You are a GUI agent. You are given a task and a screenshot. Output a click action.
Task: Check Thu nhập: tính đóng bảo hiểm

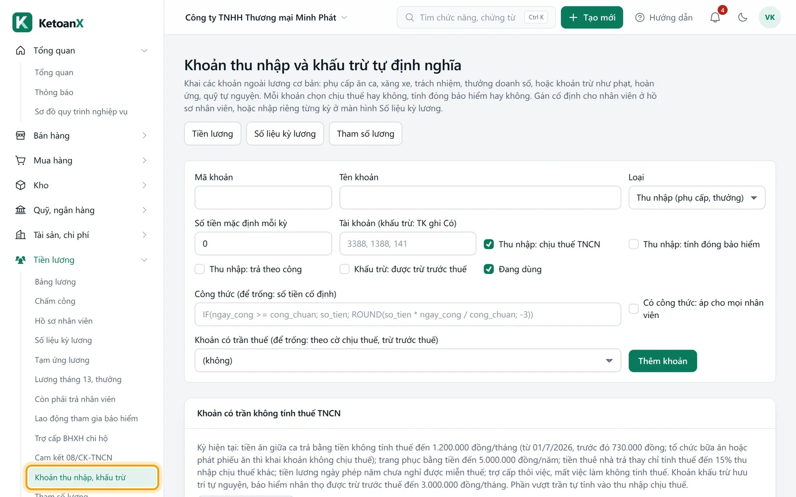pos(634,244)
